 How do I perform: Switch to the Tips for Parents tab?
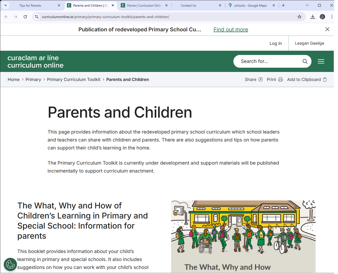tap(31, 5)
